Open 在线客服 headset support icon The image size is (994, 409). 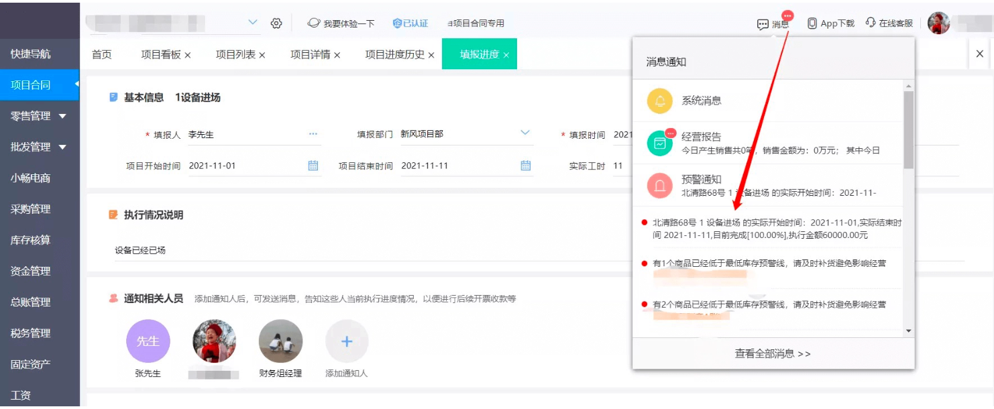(871, 23)
